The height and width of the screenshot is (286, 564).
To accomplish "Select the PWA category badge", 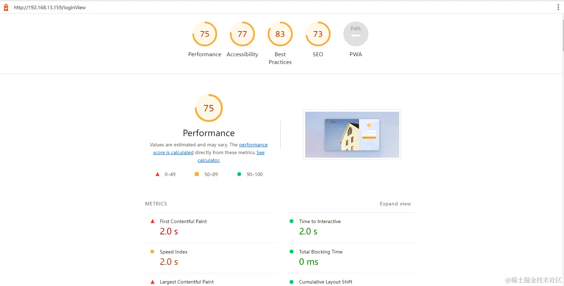I will [x=356, y=34].
